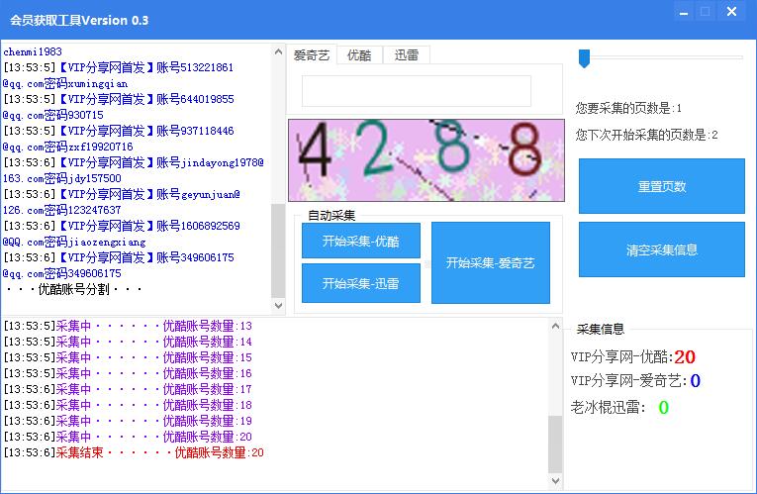
Task: Click the account log scrollbar thumb
Action: (x=279, y=250)
